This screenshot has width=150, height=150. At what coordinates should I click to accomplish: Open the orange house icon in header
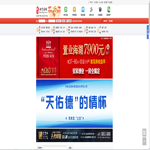click(x=75, y=10)
